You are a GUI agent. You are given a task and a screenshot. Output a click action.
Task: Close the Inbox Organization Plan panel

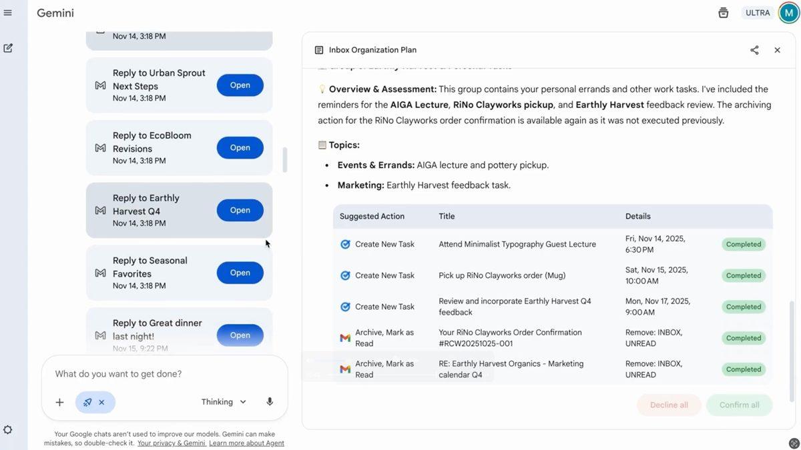[x=776, y=49]
